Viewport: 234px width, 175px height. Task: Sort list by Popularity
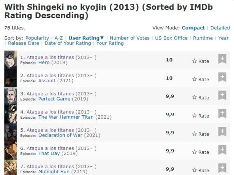point(37,38)
